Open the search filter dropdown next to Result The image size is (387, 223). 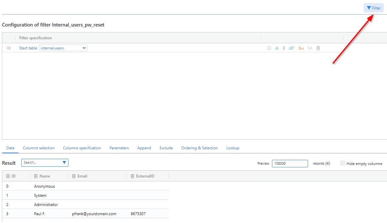tap(65, 162)
